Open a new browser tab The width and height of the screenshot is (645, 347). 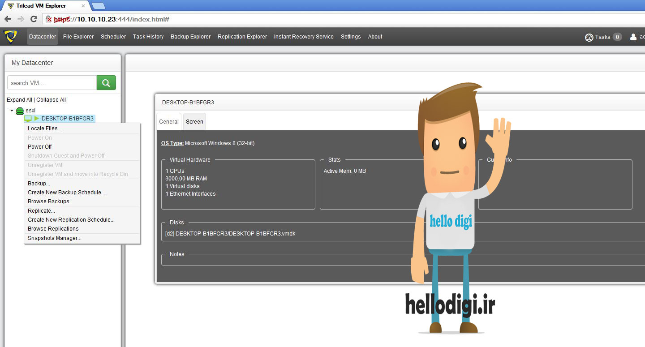tap(98, 6)
